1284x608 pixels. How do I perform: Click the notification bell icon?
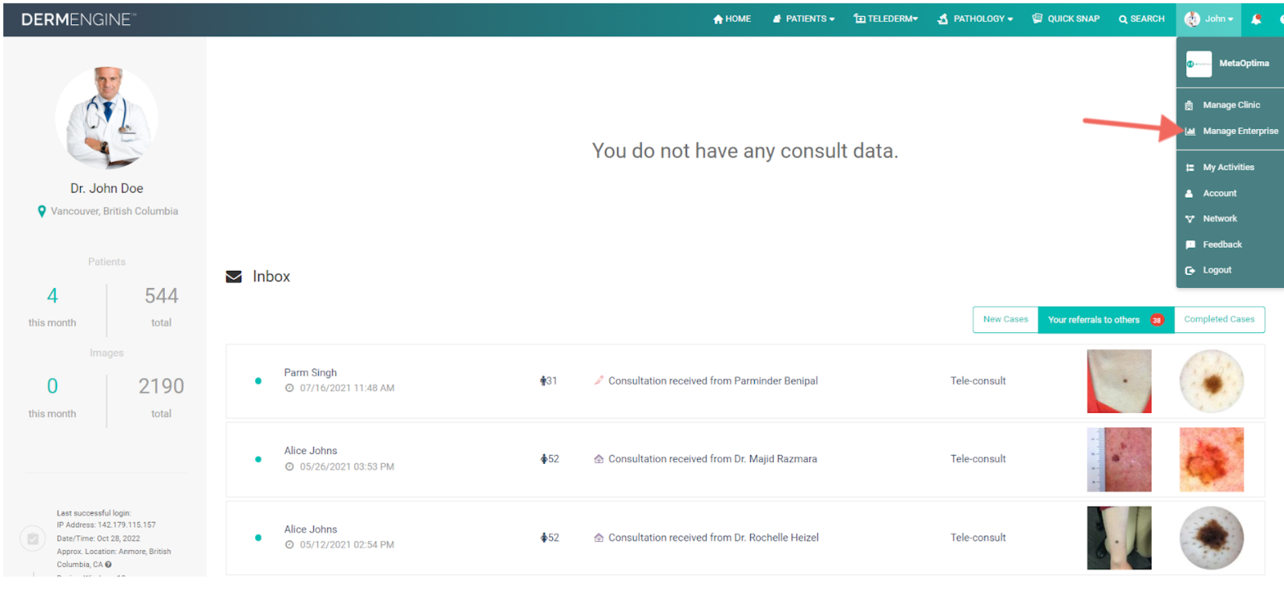(x=1256, y=20)
